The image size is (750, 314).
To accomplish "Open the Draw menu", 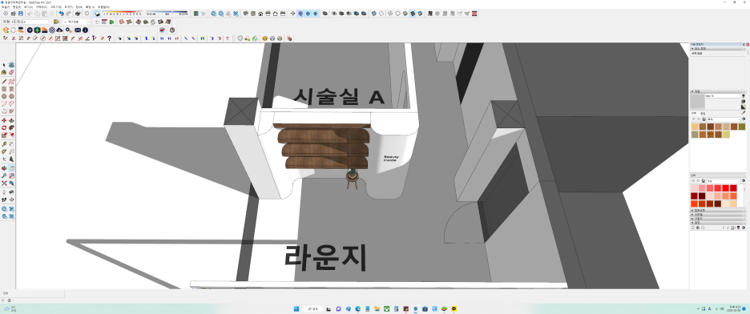I will tap(55, 7).
